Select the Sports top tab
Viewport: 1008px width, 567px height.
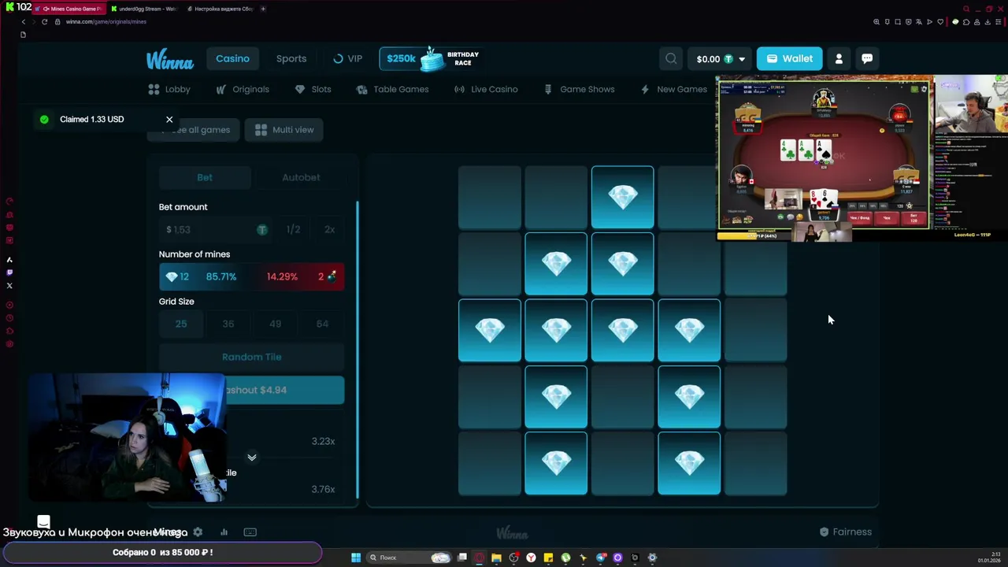[291, 58]
